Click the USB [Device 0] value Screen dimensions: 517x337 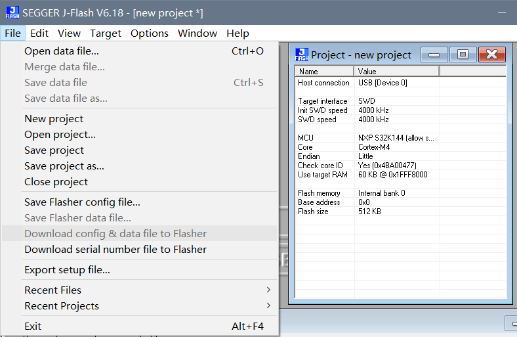tap(383, 83)
